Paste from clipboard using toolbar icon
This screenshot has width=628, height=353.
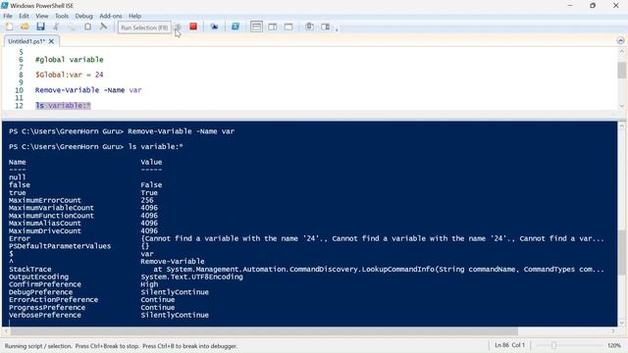(87, 26)
